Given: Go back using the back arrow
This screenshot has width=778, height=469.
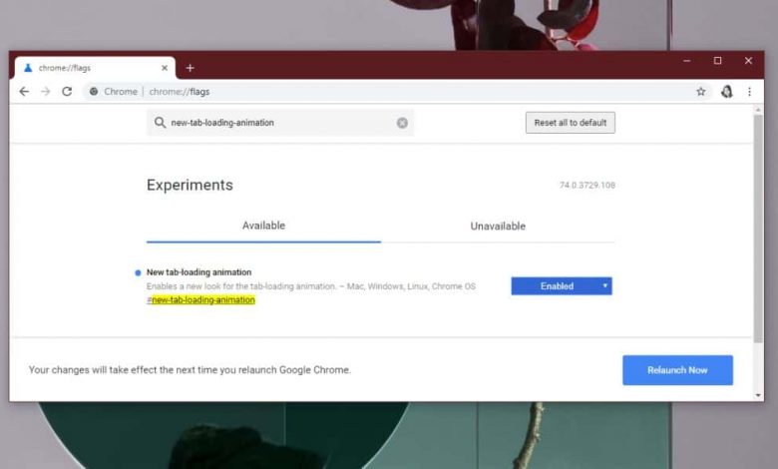Looking at the screenshot, I should 24,92.
